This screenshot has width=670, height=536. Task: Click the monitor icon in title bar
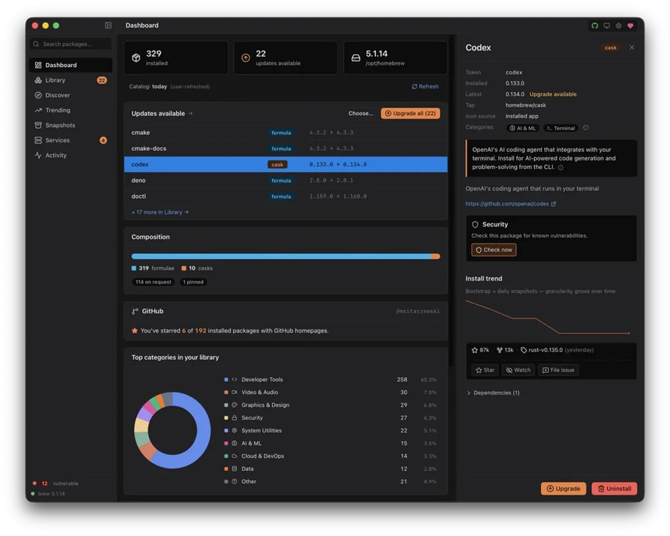(606, 26)
